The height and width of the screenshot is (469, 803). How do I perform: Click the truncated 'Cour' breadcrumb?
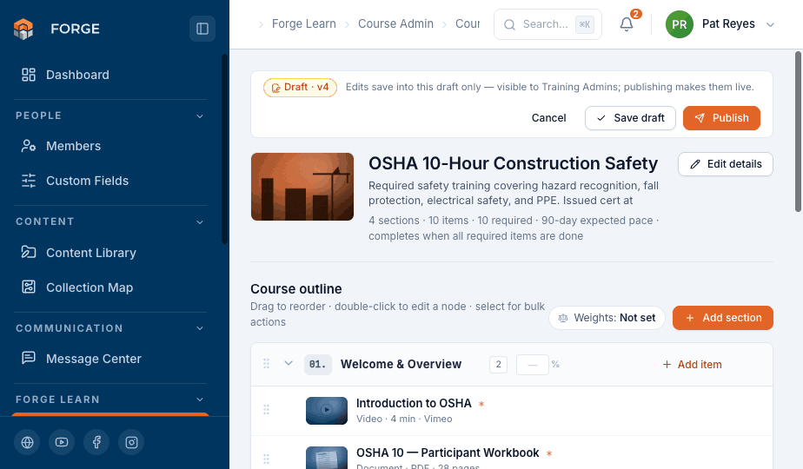pyautogui.click(x=468, y=24)
